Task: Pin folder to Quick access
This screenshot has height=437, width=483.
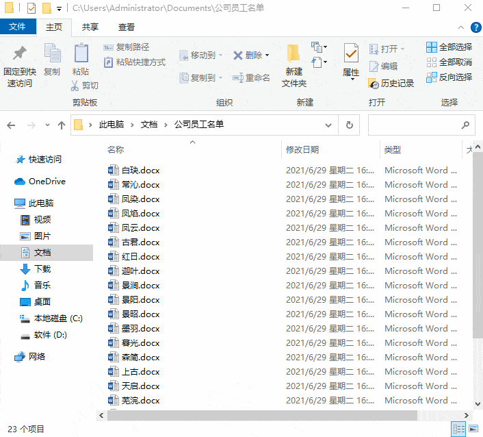Action: (19, 66)
